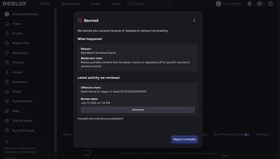
Task: Click the search magnifier icon
Action: 130,4
